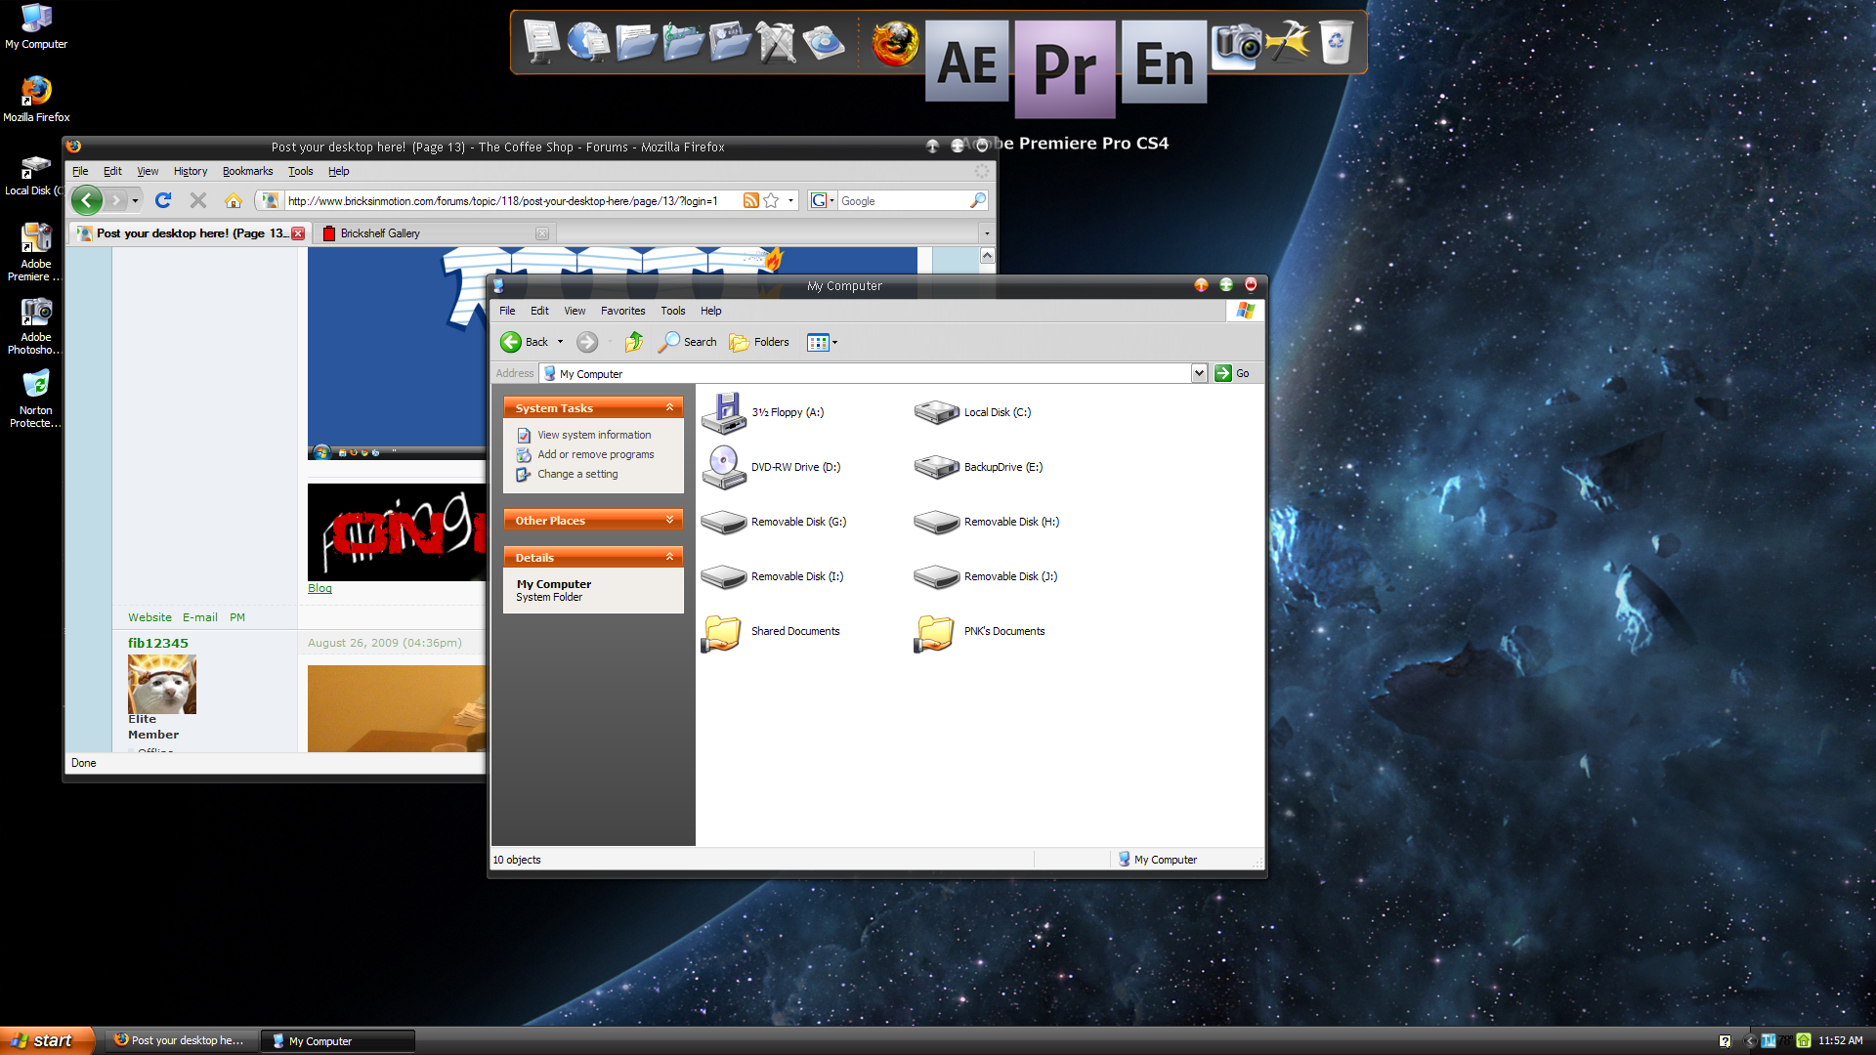Image resolution: width=1876 pixels, height=1055 pixels.
Task: Switch to the Brickshelf Gallery tab
Action: click(381, 233)
